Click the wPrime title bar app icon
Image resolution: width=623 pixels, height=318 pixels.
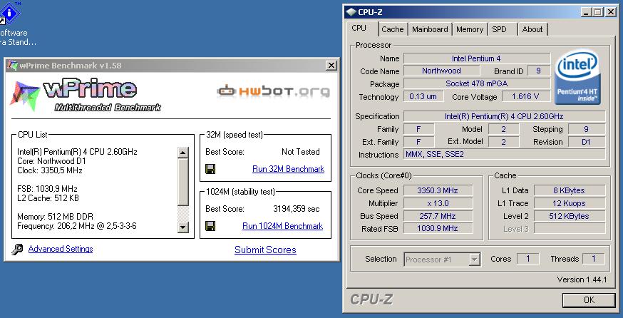coord(12,65)
